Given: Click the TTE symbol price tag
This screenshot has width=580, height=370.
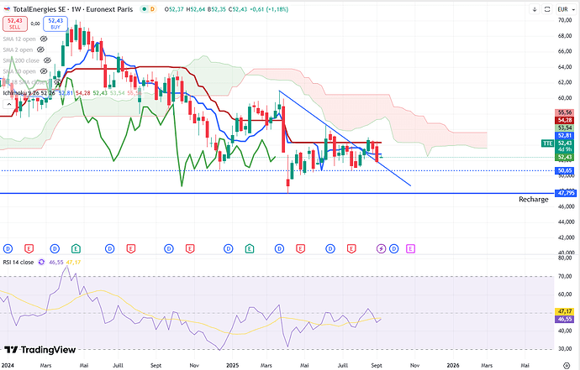Looking at the screenshot, I should pos(547,143).
